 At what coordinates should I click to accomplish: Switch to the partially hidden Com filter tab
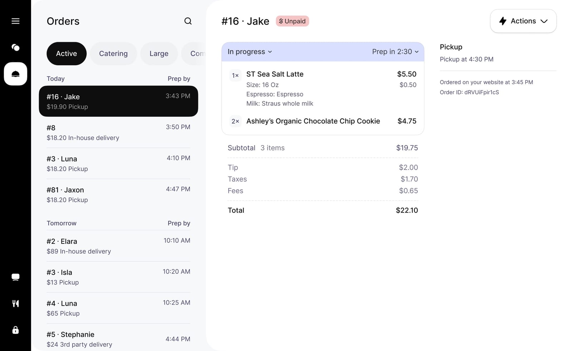click(x=194, y=54)
